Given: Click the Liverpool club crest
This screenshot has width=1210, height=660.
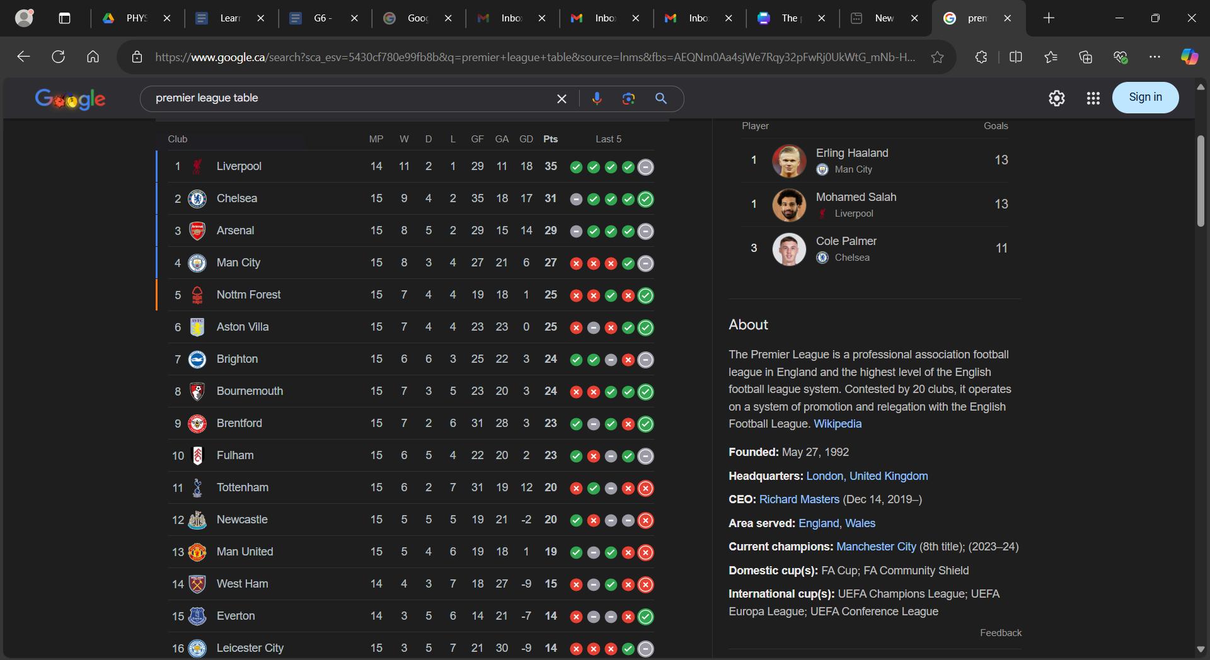Looking at the screenshot, I should click(197, 166).
